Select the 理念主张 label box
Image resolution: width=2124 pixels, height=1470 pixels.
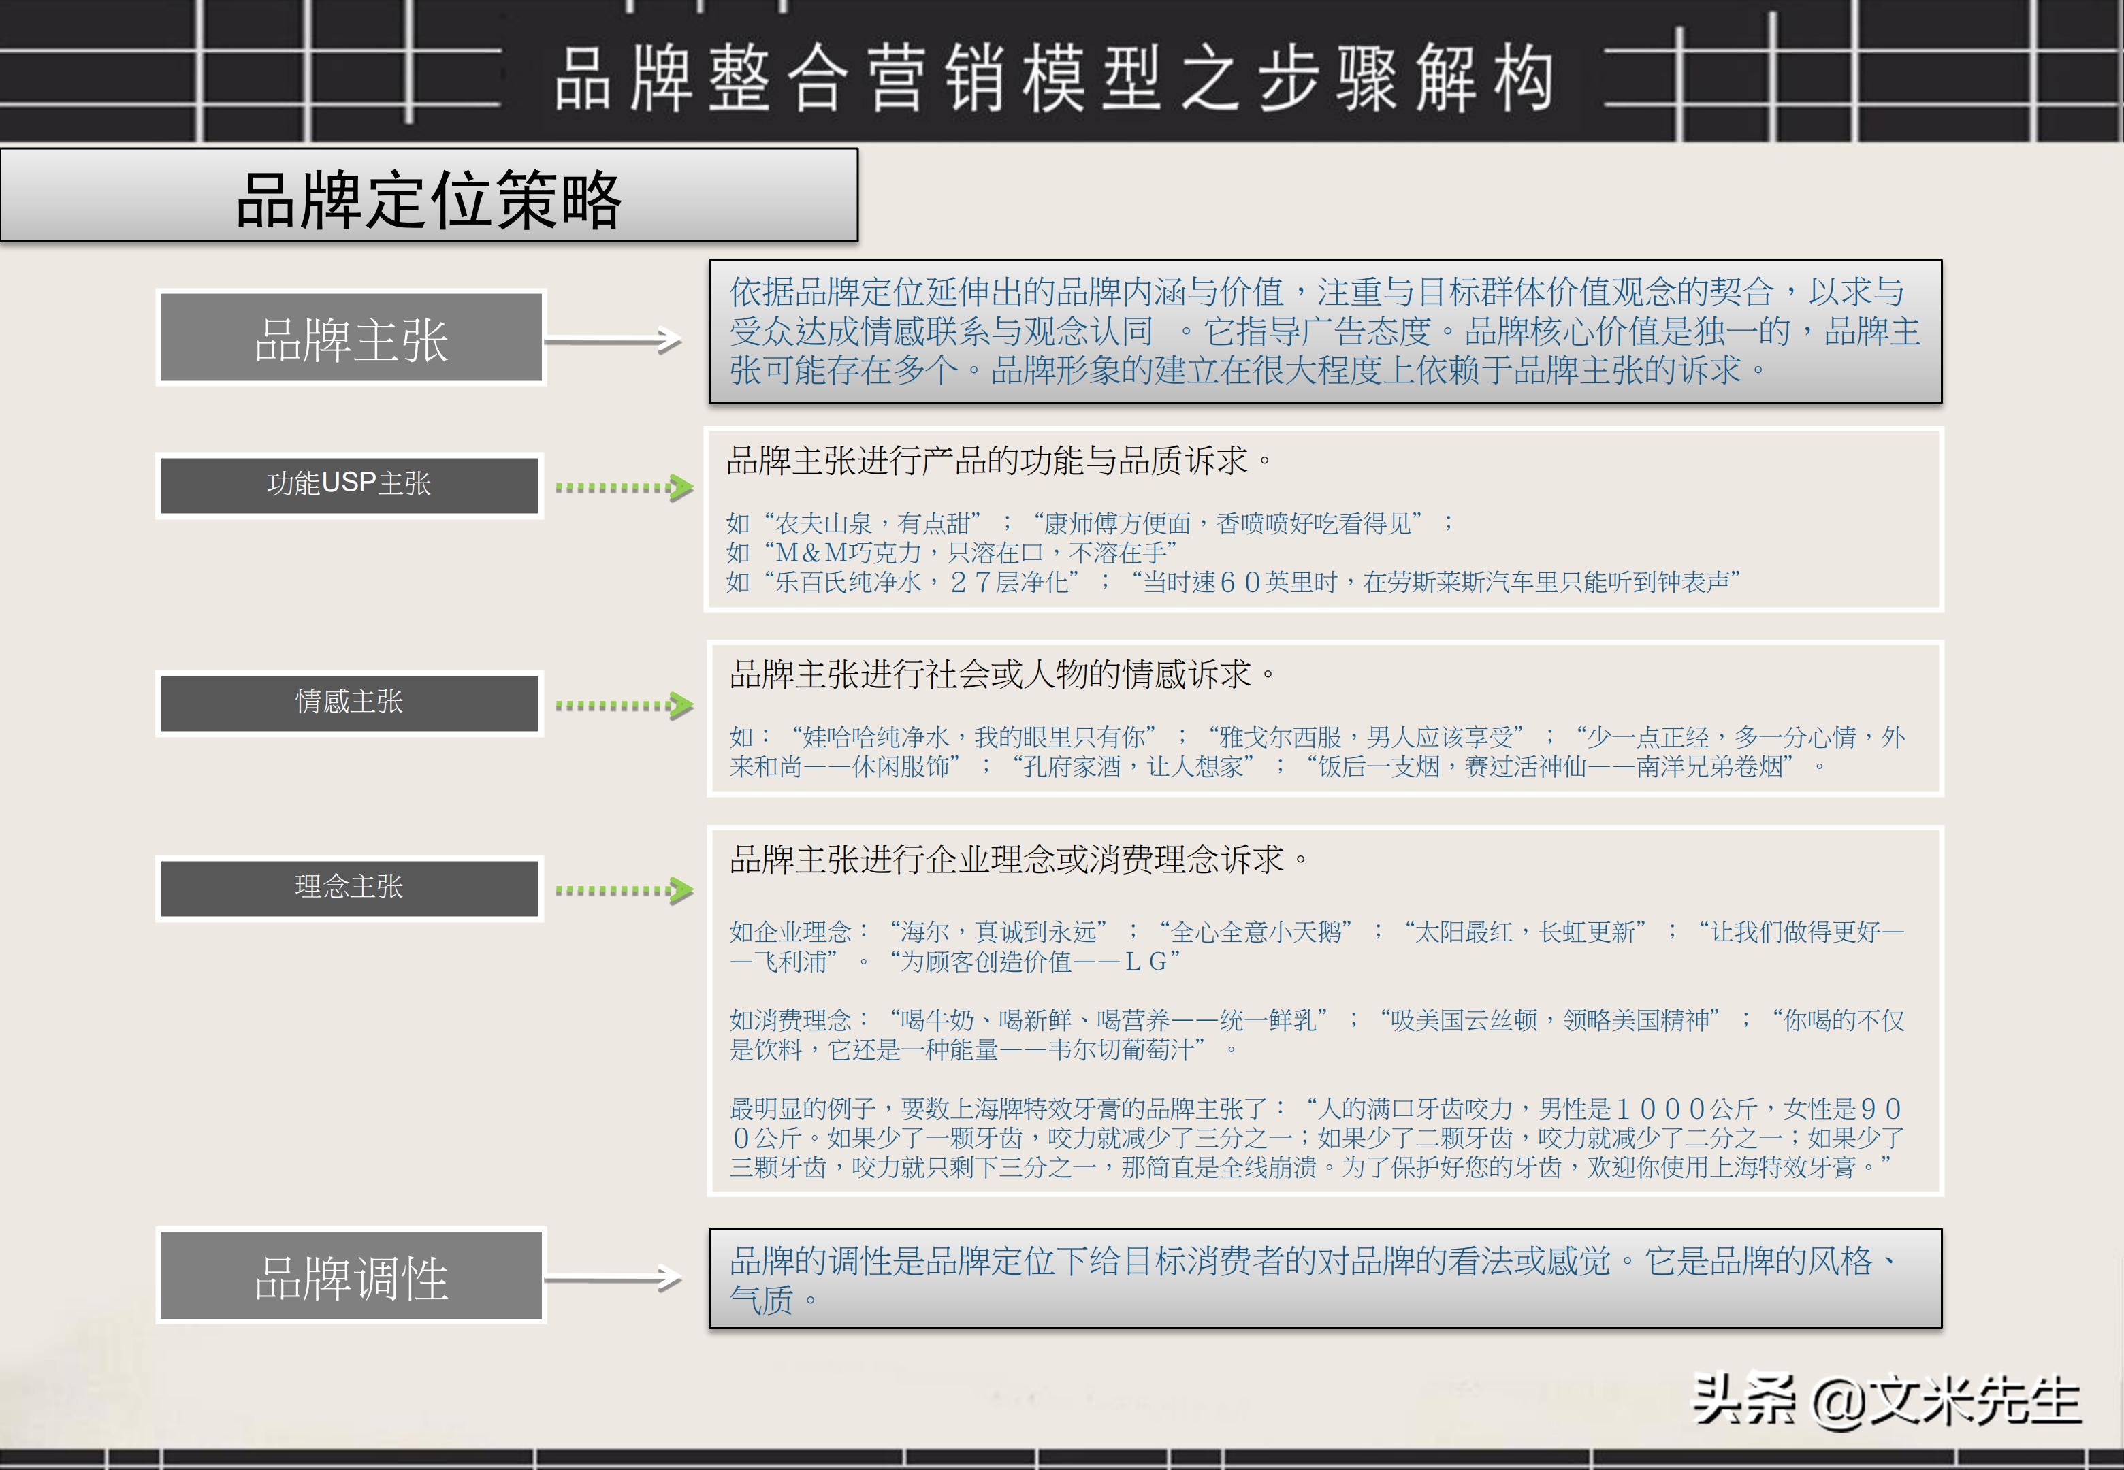point(350,889)
